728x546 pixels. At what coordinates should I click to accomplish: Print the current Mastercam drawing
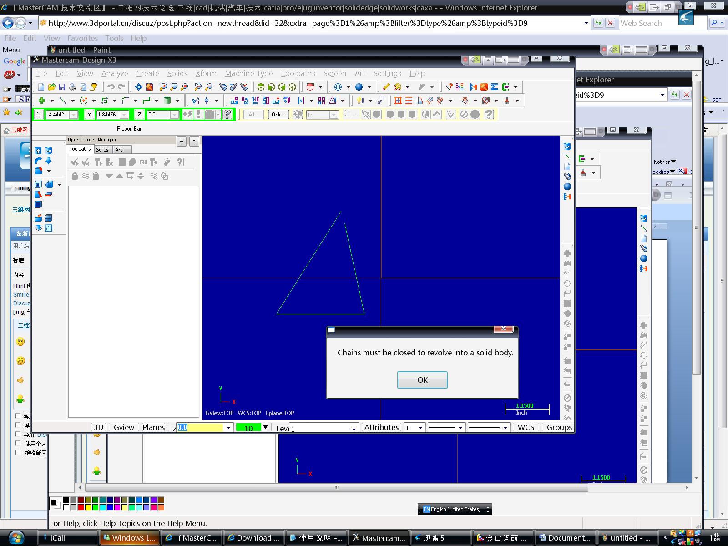[x=73, y=87]
